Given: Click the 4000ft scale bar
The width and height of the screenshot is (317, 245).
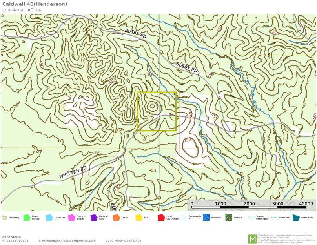Looking at the screenshot, I should [x=251, y=205].
